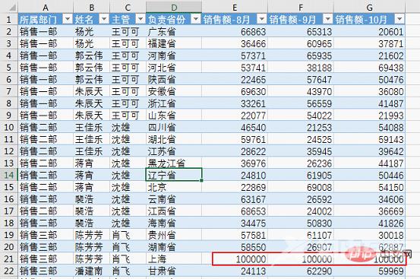This screenshot has height=279, width=420.
Task: Open the 销售额-9月 filter dropdown
Action: click(x=328, y=19)
